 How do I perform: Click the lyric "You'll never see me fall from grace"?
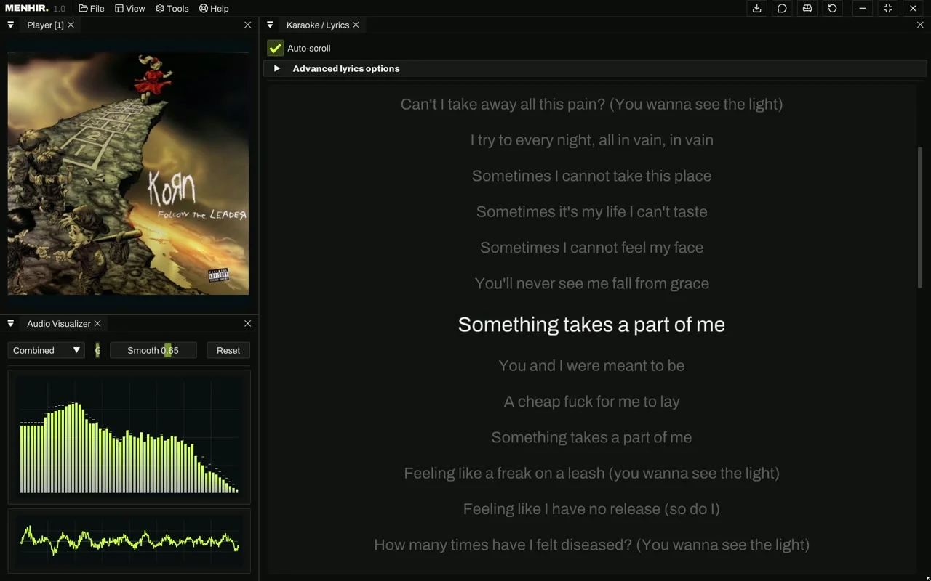click(x=591, y=283)
